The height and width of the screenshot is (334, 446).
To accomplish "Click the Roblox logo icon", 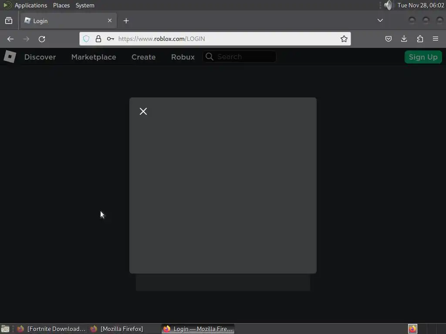I will tap(10, 57).
